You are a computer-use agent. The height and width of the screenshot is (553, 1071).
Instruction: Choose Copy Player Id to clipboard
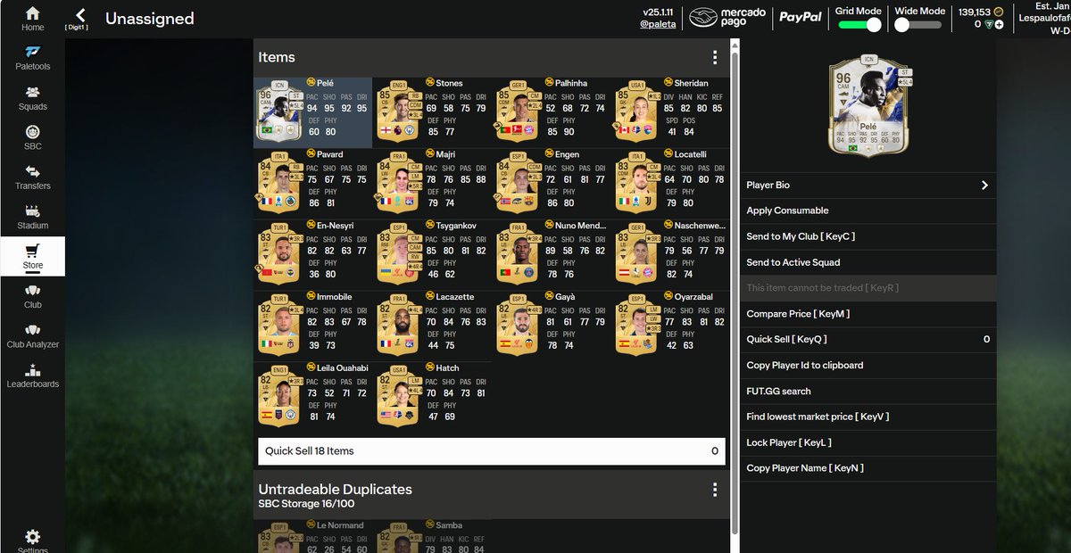[x=868, y=366]
